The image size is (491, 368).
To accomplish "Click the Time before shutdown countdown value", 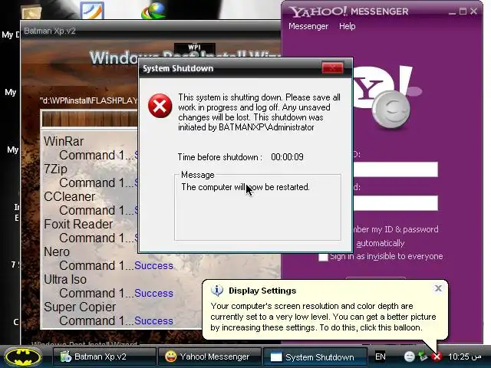I will click(x=287, y=156).
